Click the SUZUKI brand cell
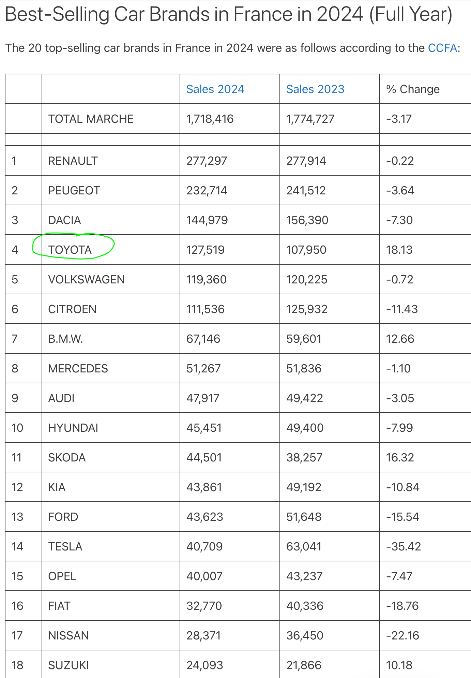The width and height of the screenshot is (471, 678). click(69, 665)
